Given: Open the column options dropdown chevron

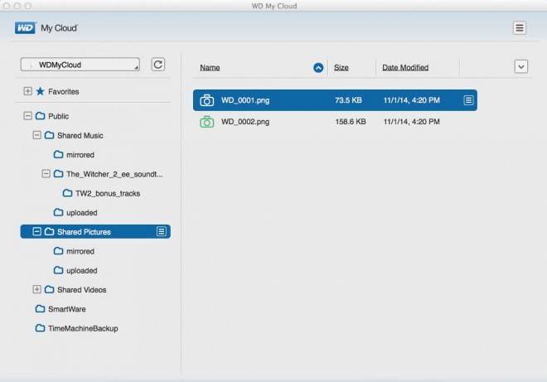Looking at the screenshot, I should [x=520, y=66].
